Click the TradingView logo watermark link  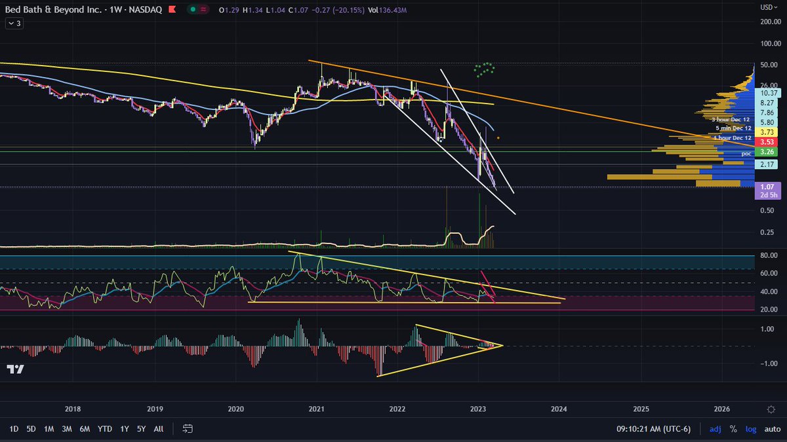point(16,369)
